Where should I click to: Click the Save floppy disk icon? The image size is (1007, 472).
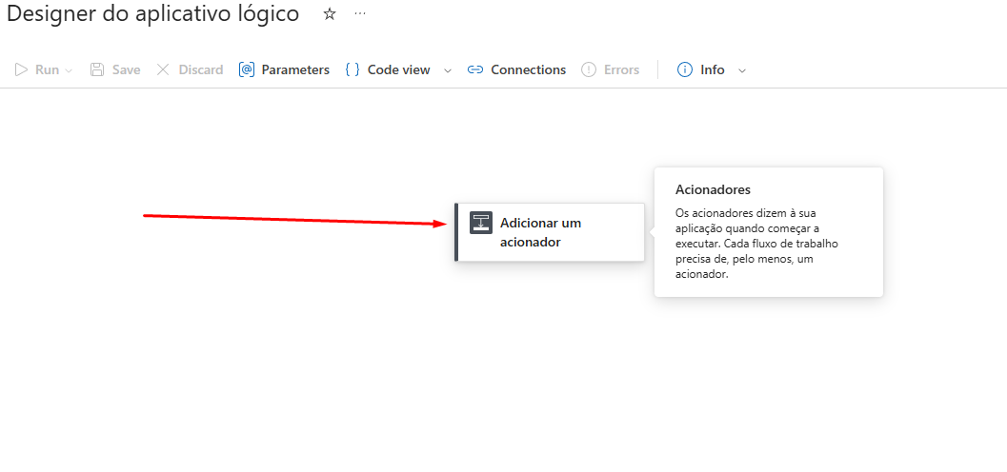click(97, 69)
